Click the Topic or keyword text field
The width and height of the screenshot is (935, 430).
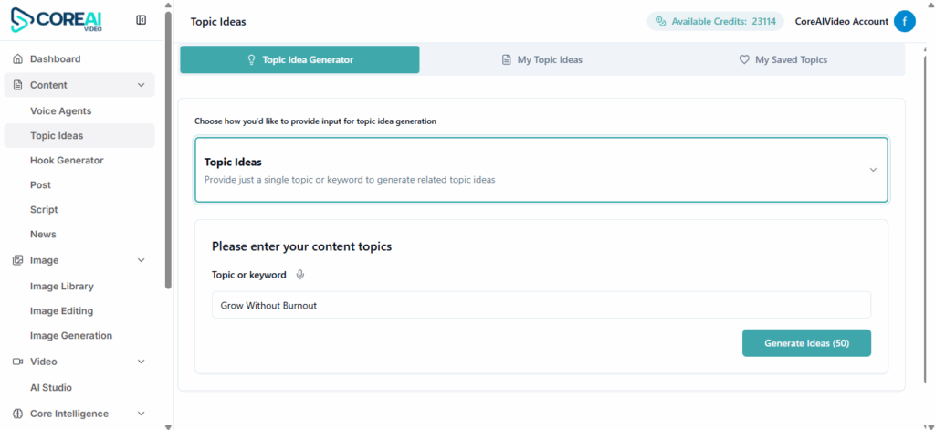541,305
